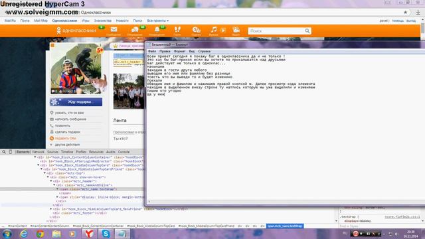
Task: Open Notepad 'Справка' menu
Action: pyautogui.click(x=204, y=51)
